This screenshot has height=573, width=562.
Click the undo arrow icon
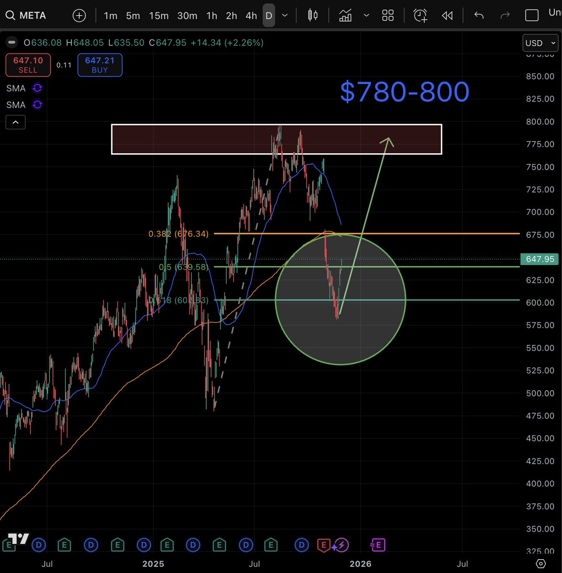(478, 15)
